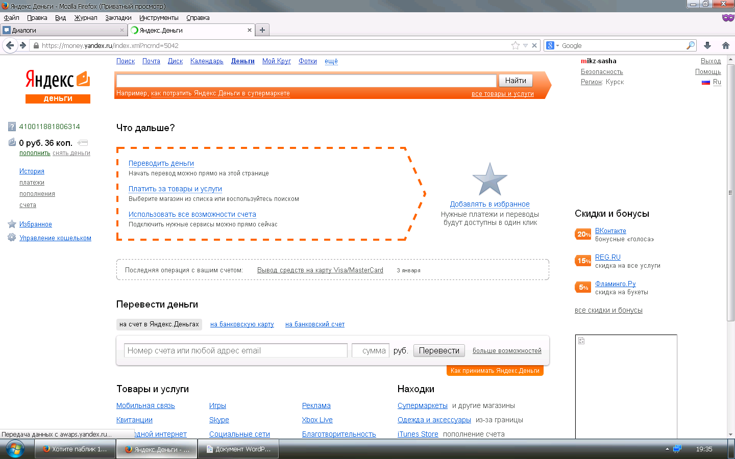
Task: Open the Мобильная связь category link
Action: (x=145, y=405)
